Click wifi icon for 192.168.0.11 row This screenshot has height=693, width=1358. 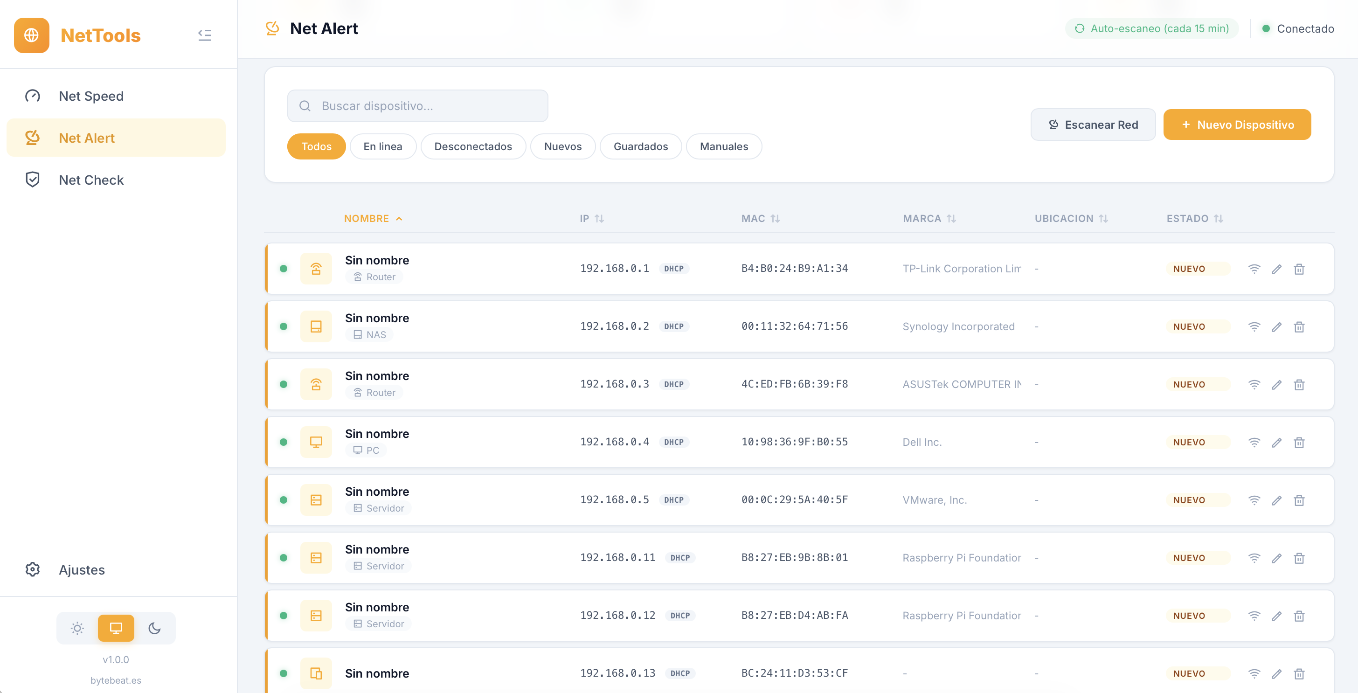tap(1254, 558)
